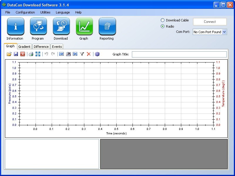
Task: Open graph settings via the gear icon
Action: click(x=97, y=54)
